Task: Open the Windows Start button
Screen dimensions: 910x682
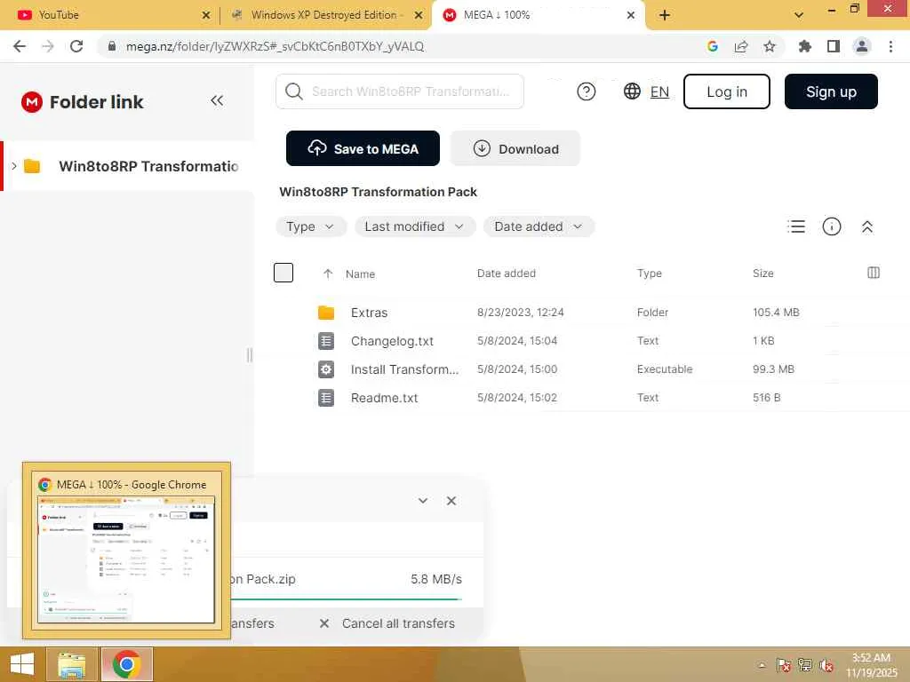Action: tap(22, 664)
